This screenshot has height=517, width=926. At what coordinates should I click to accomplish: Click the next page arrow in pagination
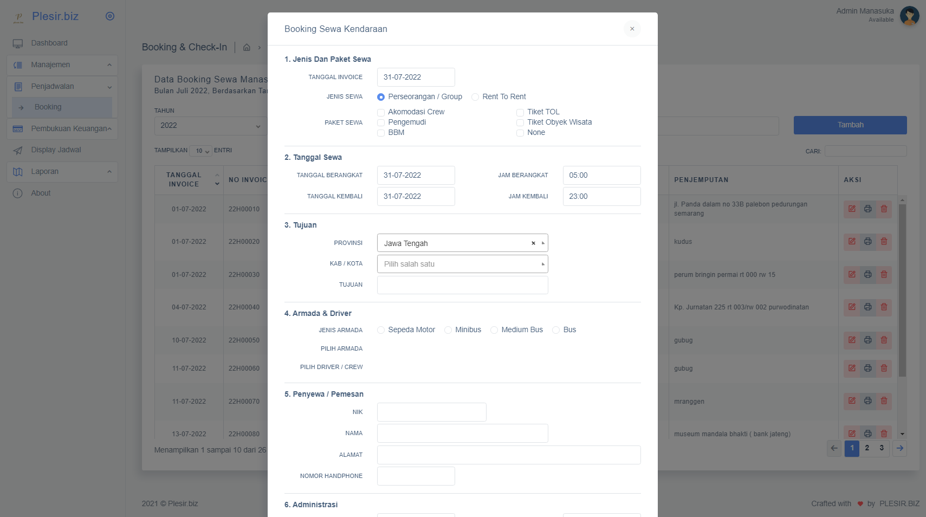899,448
